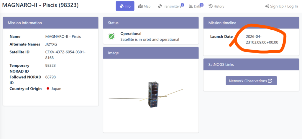Image resolution: width=302 pixels, height=139 pixels.
Task: Click the Mission information panel header
Action: [50, 23]
